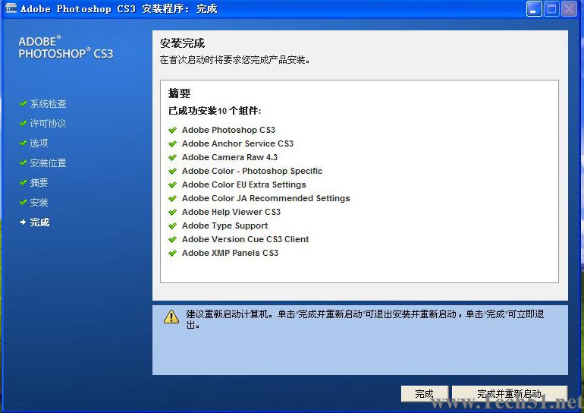Select the current 完成 step in sidebar
584x413 pixels.
point(39,222)
